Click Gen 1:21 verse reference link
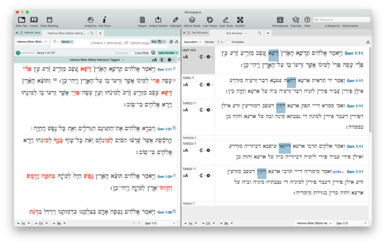This screenshot has width=386, height=245. 165,129
